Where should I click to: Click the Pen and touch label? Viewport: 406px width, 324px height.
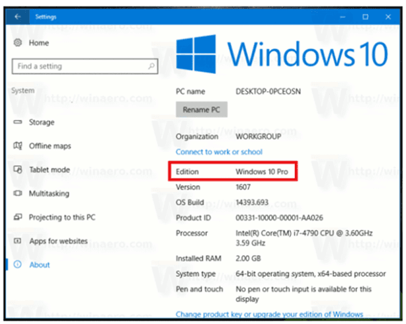(200, 289)
